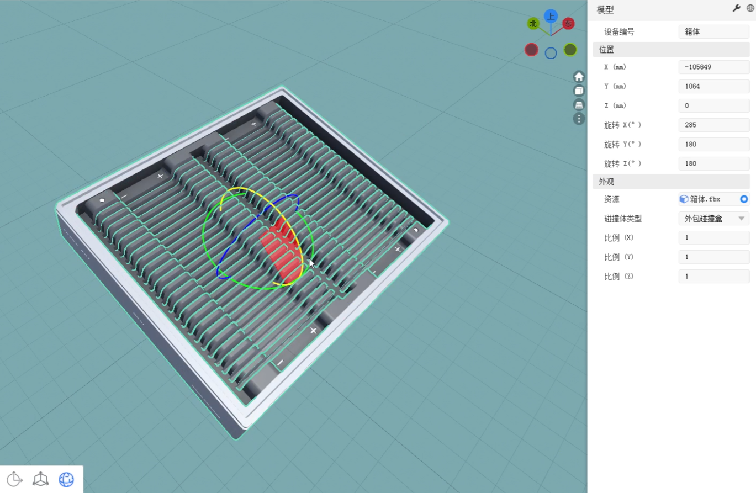Click the Y (mm) field with 1064
This screenshot has width=756, height=493.
[x=714, y=86]
